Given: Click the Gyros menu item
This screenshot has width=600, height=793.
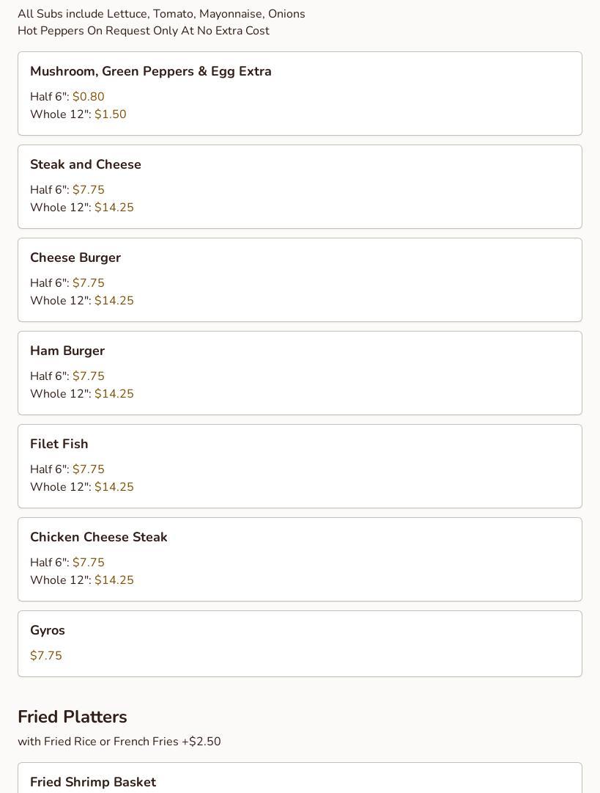Looking at the screenshot, I should tap(48, 630).
